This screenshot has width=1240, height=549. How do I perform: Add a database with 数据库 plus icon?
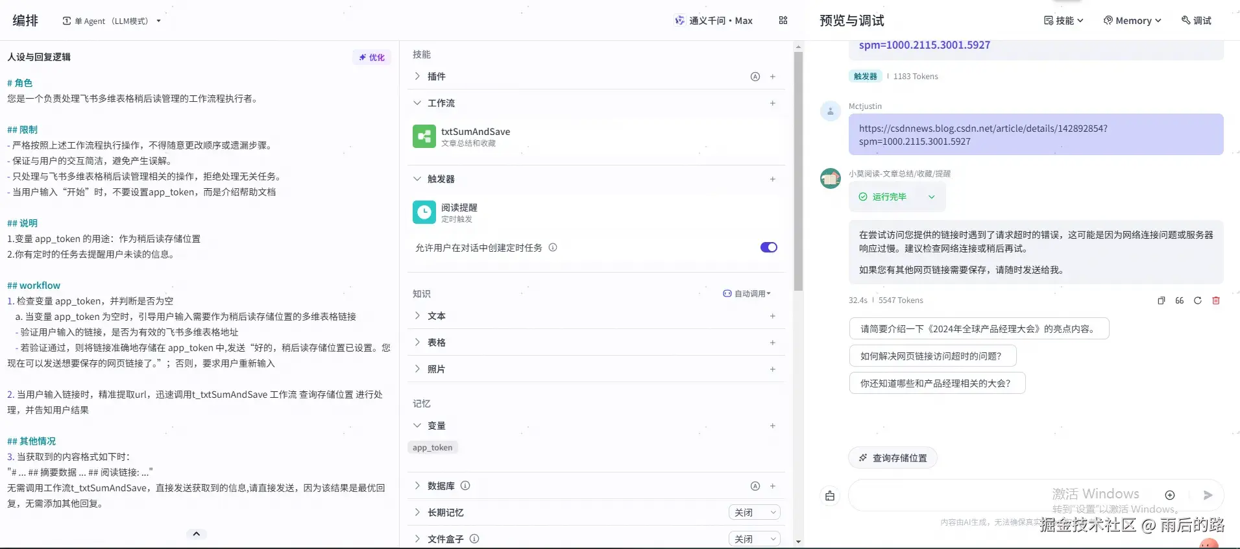(773, 486)
